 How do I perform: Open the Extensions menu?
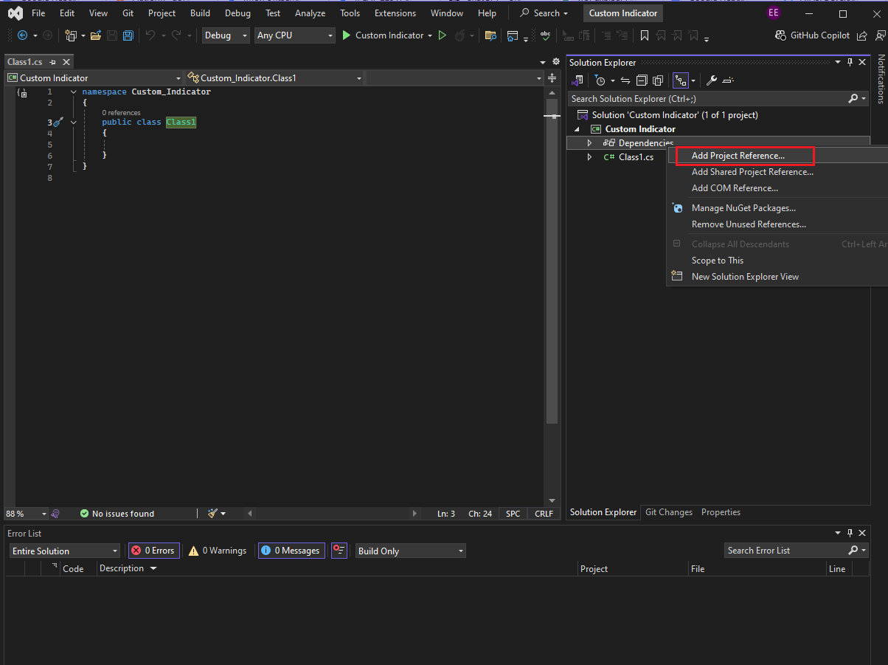point(395,13)
